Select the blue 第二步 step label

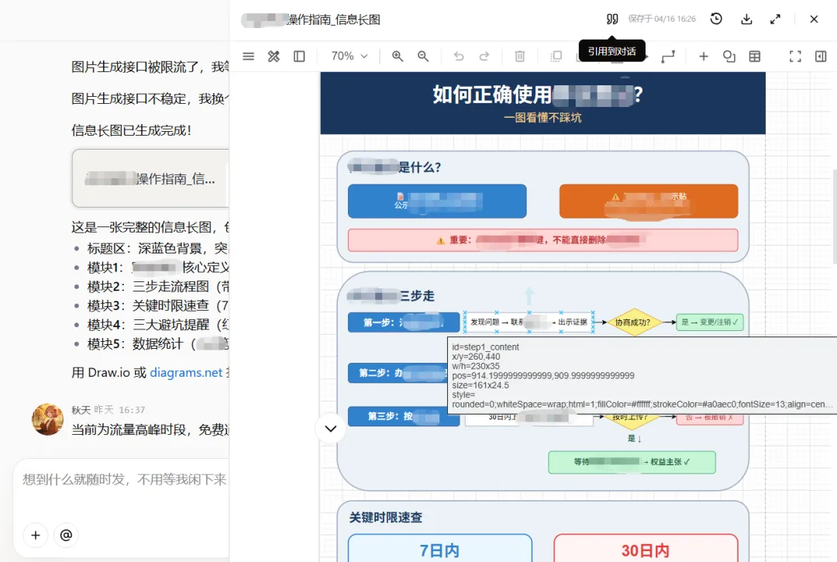point(398,373)
